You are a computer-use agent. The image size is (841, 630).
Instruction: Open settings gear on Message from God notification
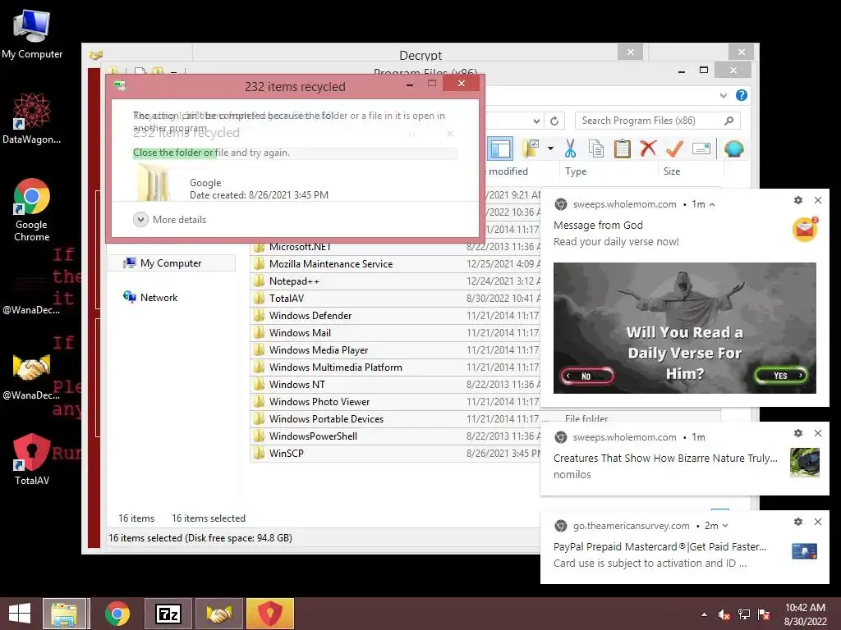(x=798, y=200)
